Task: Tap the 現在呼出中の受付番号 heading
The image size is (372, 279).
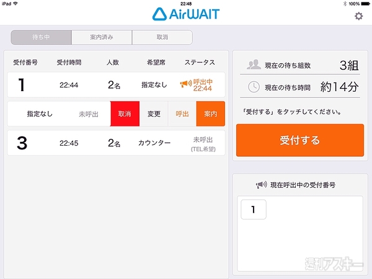Action: pyautogui.click(x=303, y=185)
